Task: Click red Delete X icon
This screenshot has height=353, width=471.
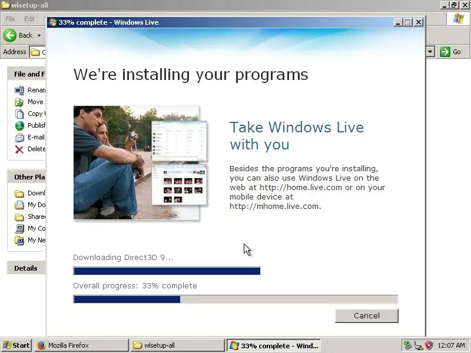Action: 19,149
